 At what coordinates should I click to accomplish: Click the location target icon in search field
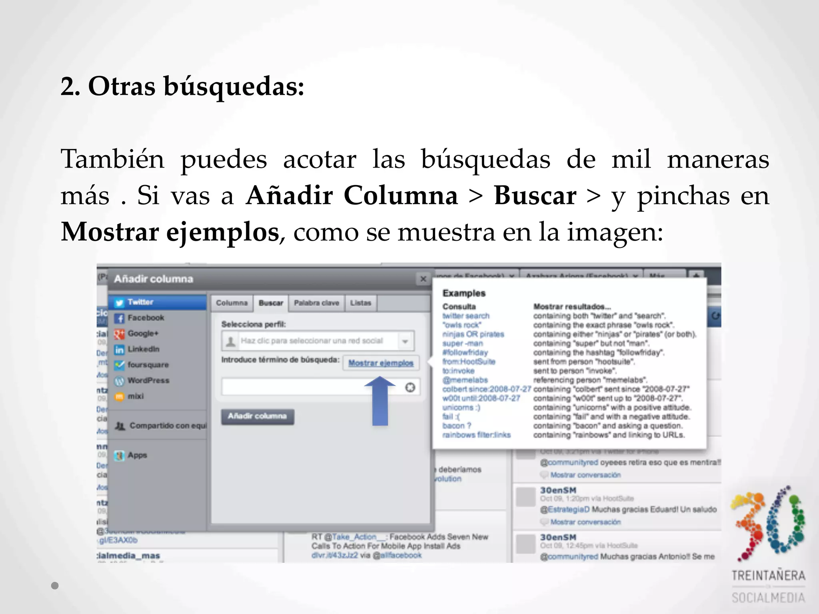click(x=410, y=387)
